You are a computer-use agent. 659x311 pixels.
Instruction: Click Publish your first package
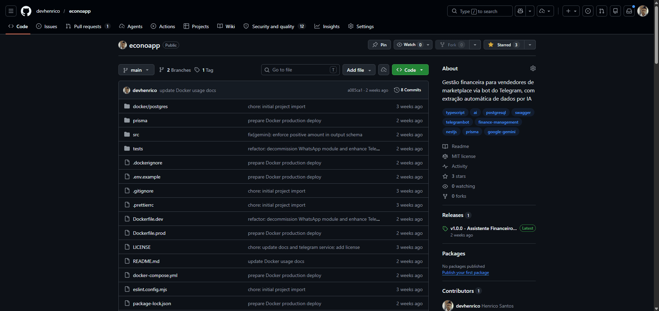pyautogui.click(x=465, y=273)
